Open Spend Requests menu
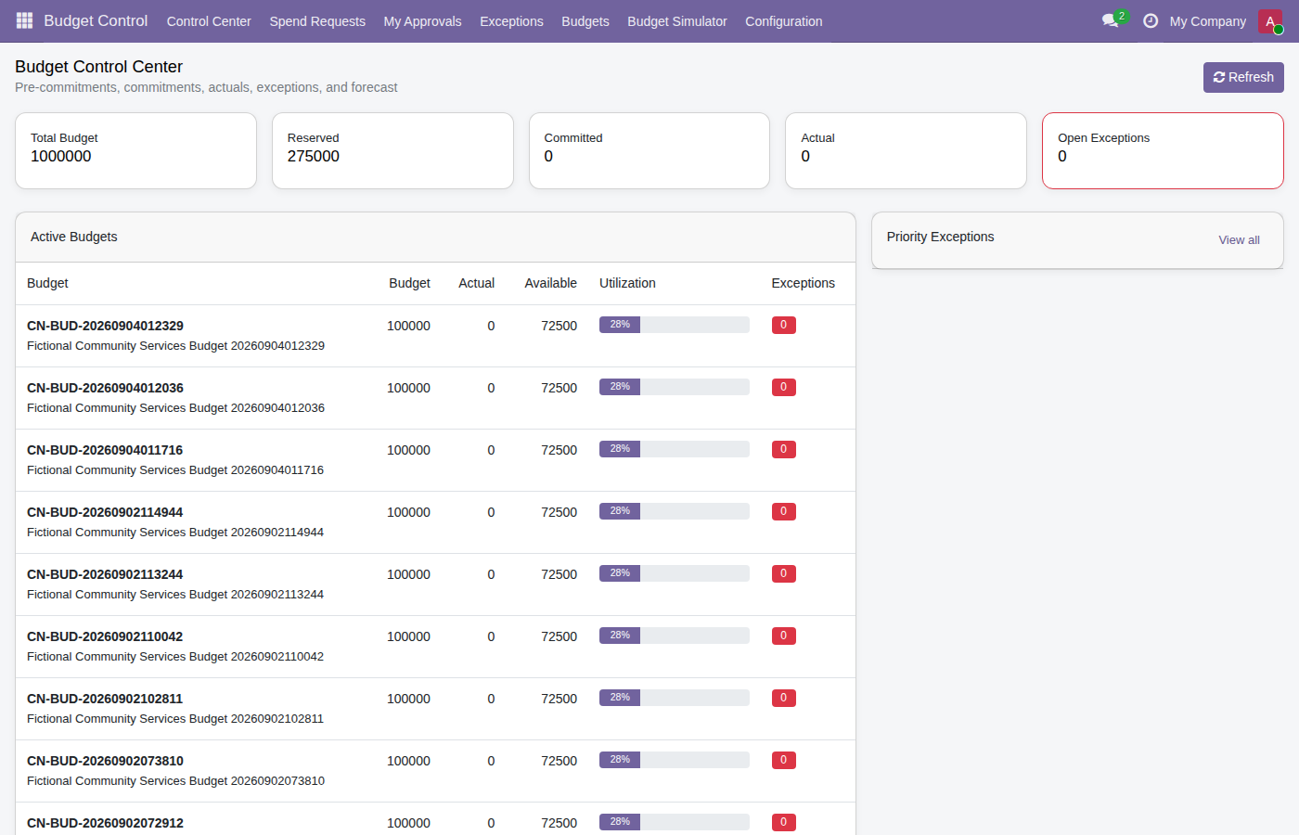The image size is (1299, 835). [x=317, y=21]
